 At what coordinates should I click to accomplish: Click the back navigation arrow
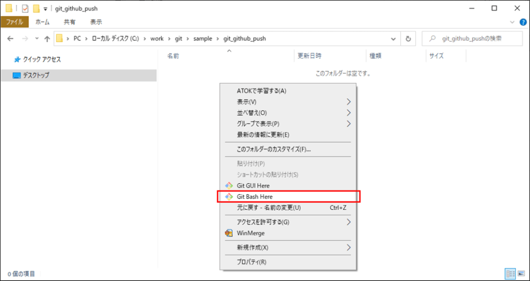tap(11, 39)
